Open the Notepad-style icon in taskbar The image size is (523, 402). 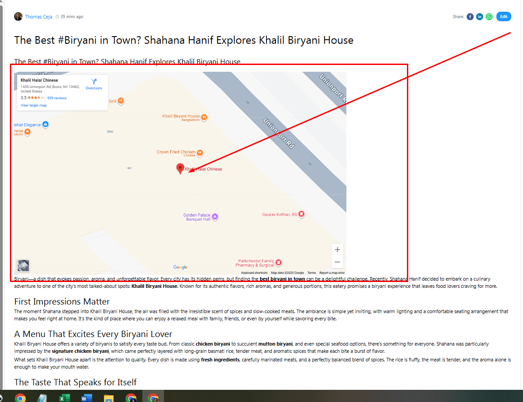42,398
